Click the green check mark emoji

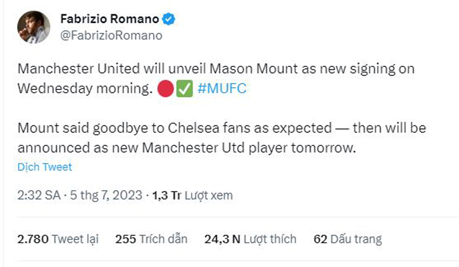pyautogui.click(x=184, y=88)
